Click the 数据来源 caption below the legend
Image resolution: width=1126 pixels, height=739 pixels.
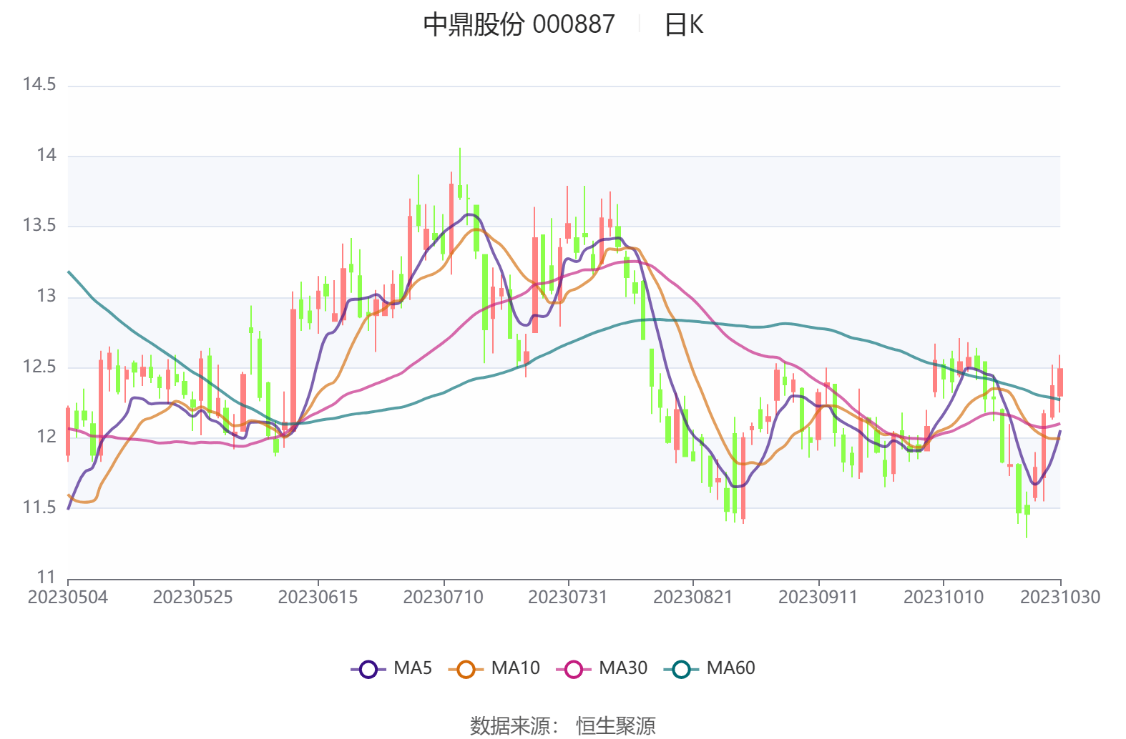pyautogui.click(x=513, y=725)
